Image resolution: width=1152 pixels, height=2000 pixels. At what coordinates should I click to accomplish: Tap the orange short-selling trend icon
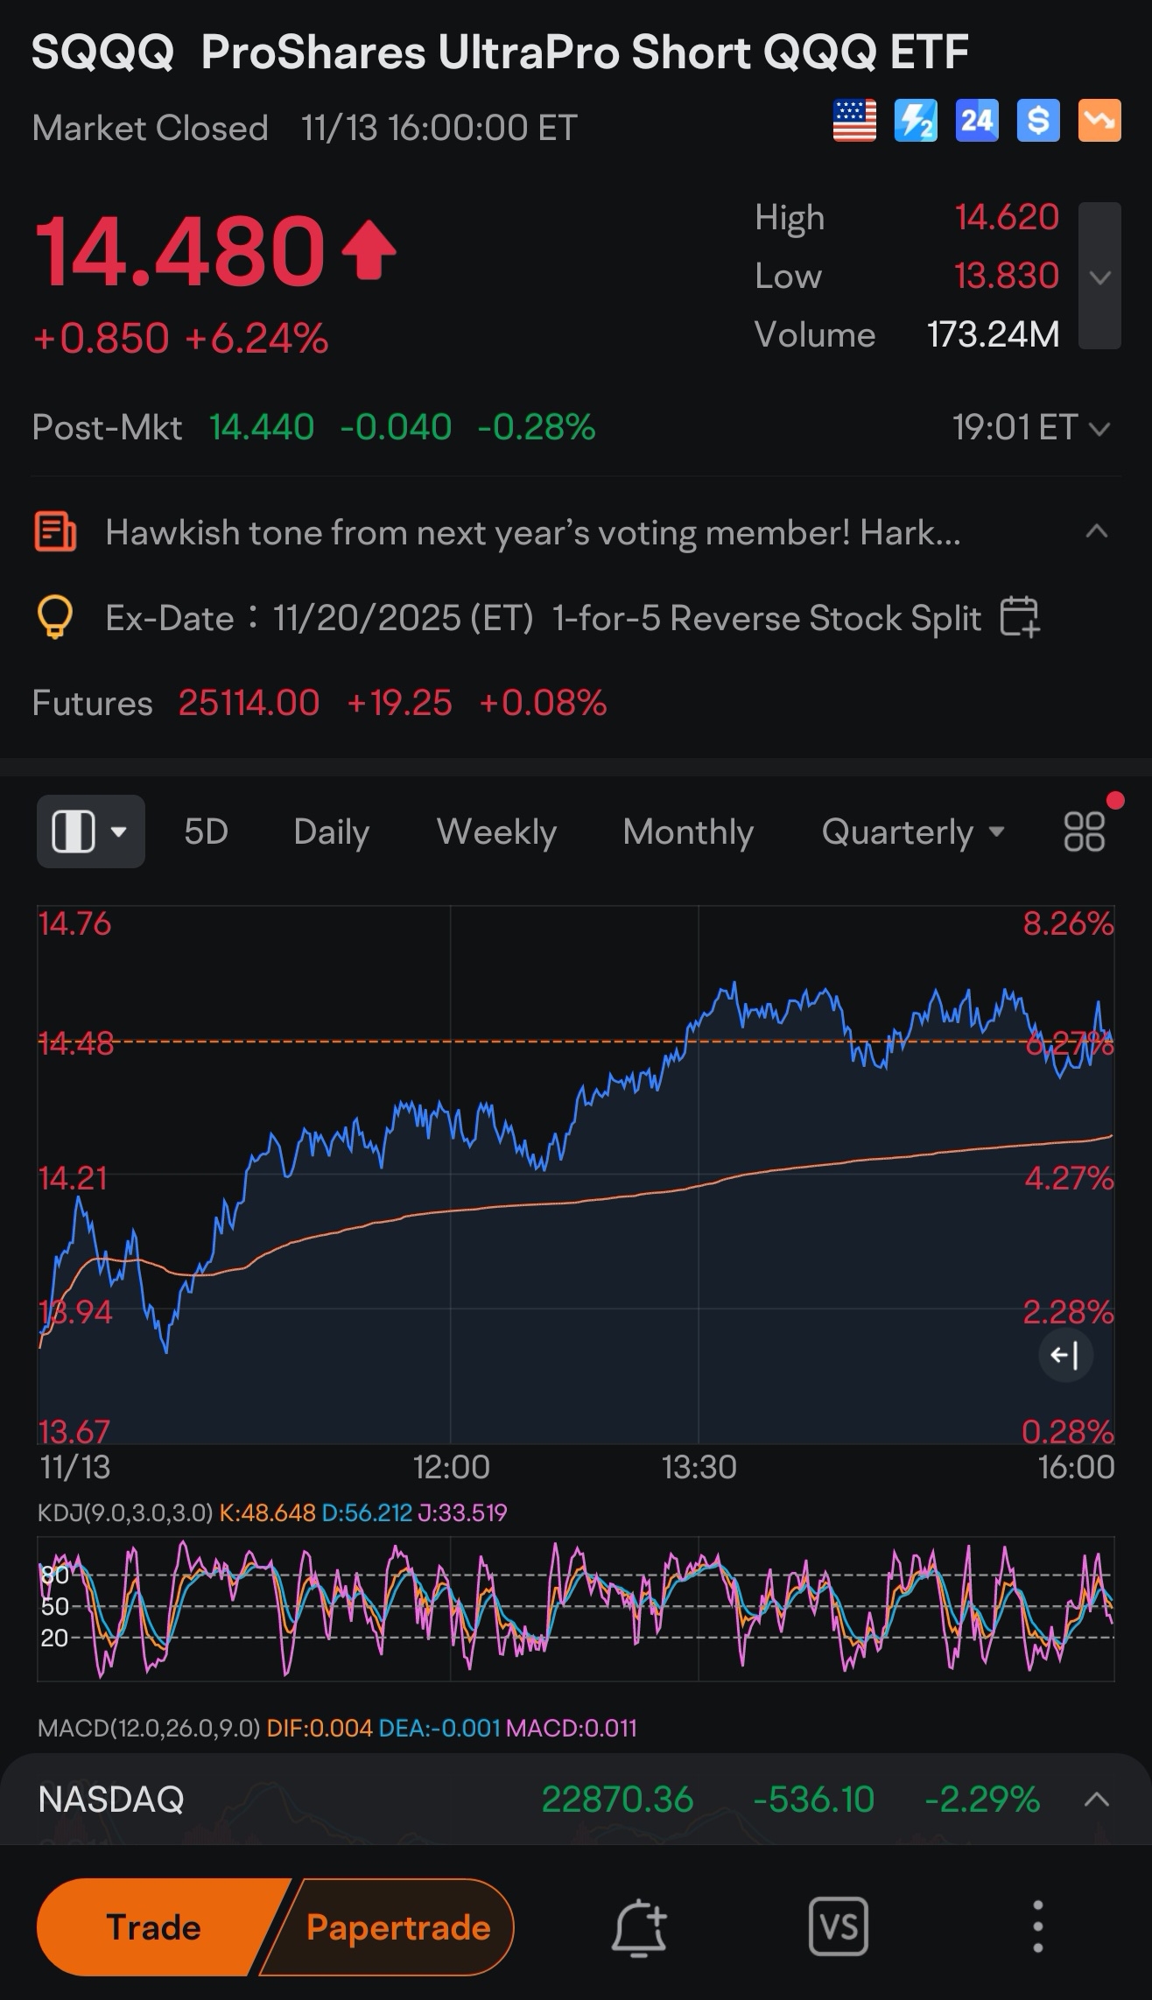(x=1099, y=121)
